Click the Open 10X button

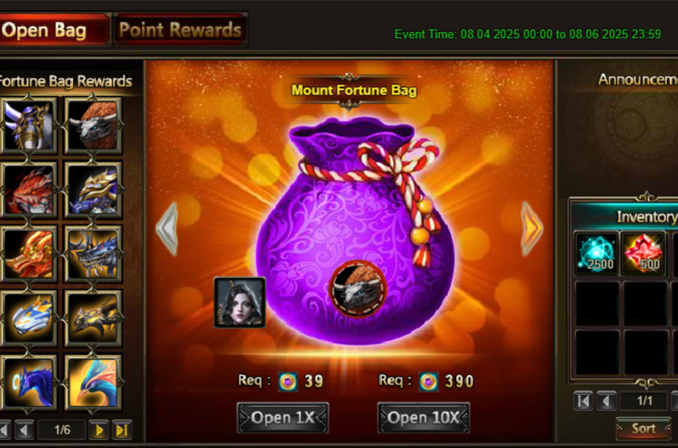(x=423, y=417)
